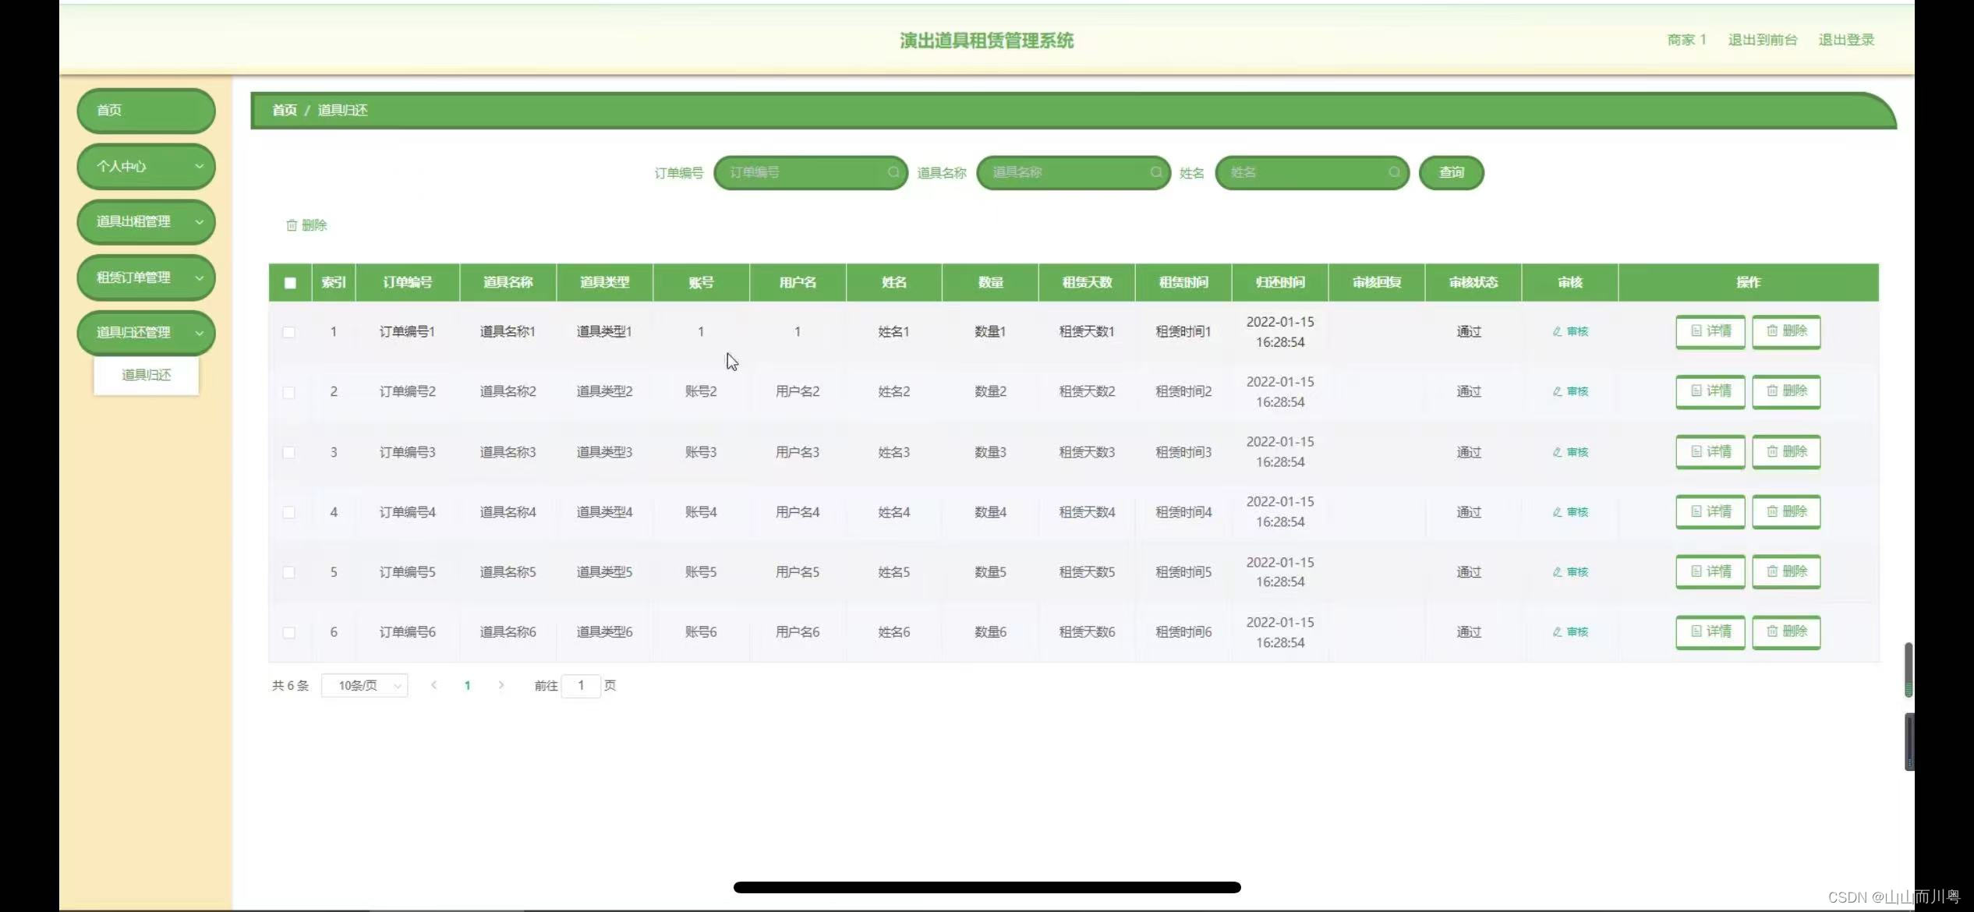The width and height of the screenshot is (1974, 912).
Task: Click 道具归还 in the breadcrumb
Action: point(342,110)
